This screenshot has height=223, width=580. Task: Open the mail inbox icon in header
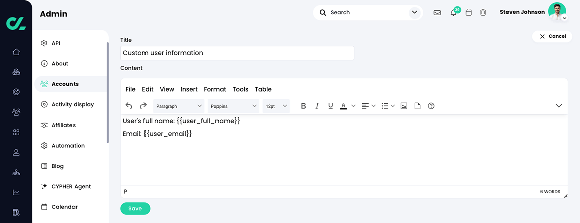[x=437, y=13]
